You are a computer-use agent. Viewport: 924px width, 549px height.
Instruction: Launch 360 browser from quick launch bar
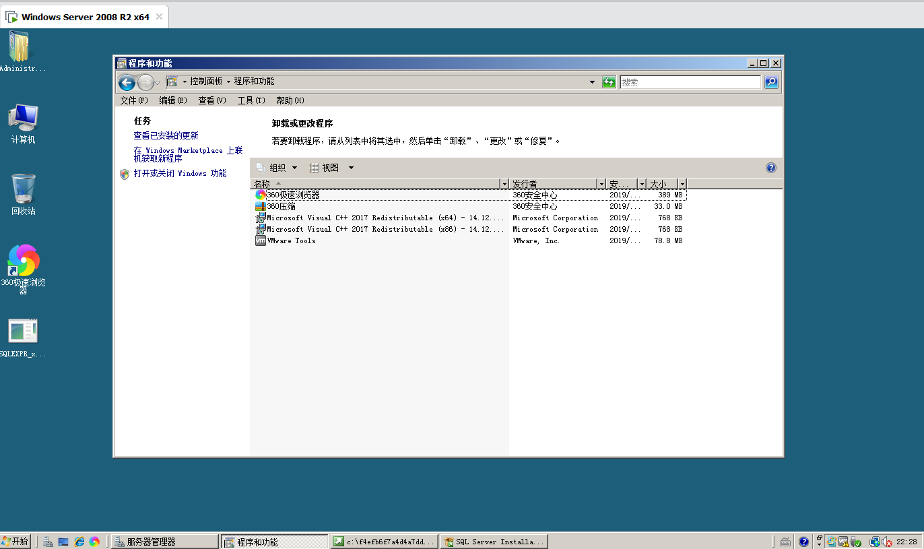point(94,542)
